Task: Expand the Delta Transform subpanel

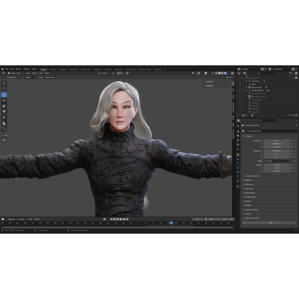Action: coord(253,176)
